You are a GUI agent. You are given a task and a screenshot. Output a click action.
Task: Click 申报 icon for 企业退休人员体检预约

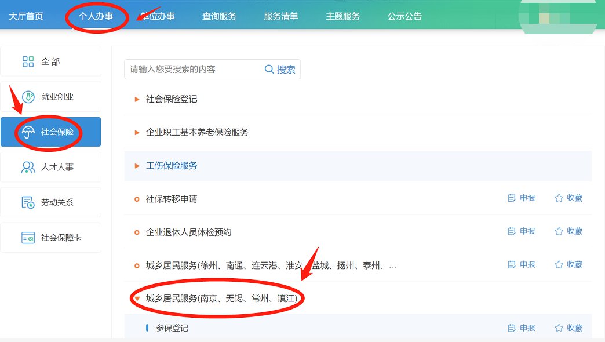(512, 231)
